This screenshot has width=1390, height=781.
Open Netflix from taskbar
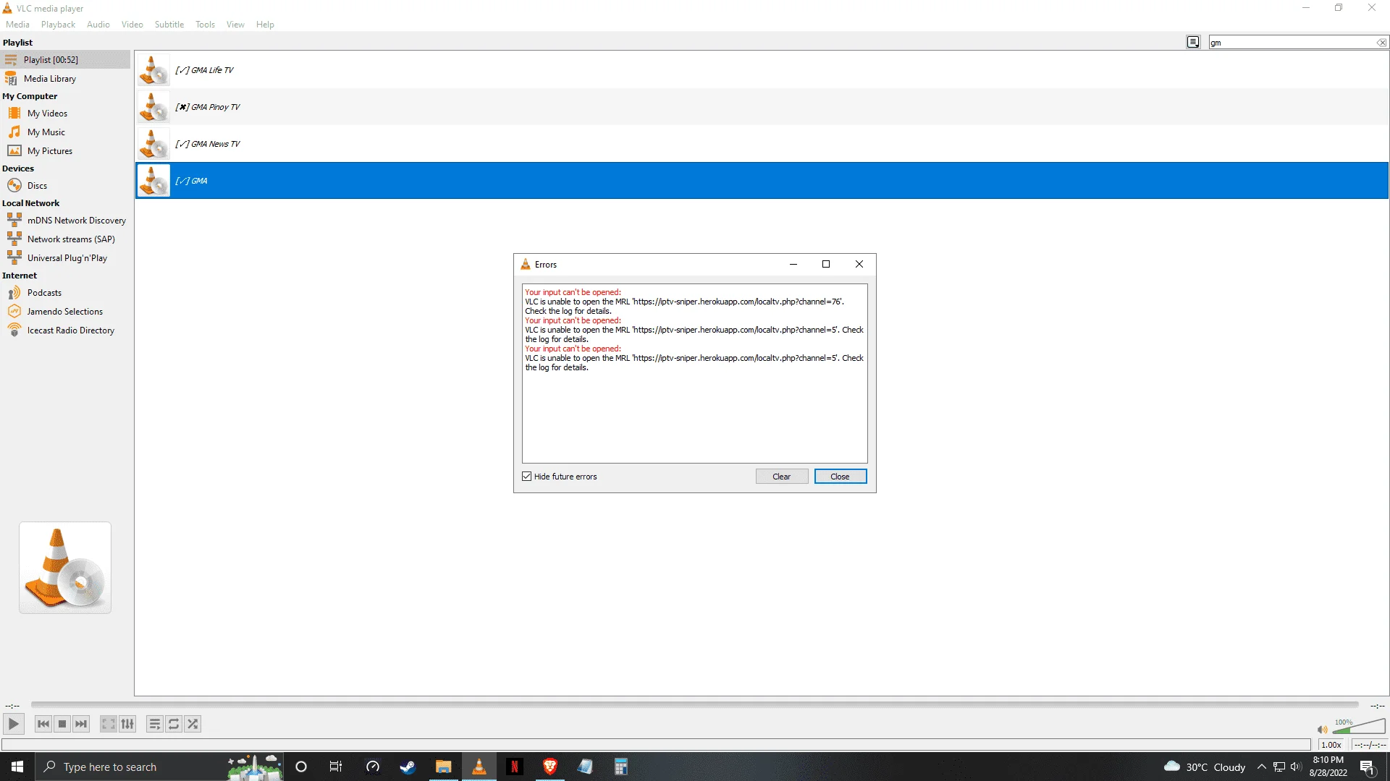515,767
